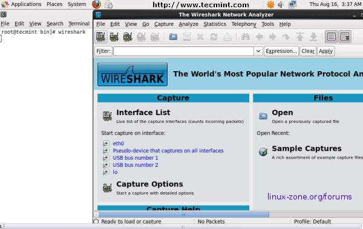The image size is (363, 229).
Task: Open the Applications menu in top panel
Action: click(x=26, y=4)
